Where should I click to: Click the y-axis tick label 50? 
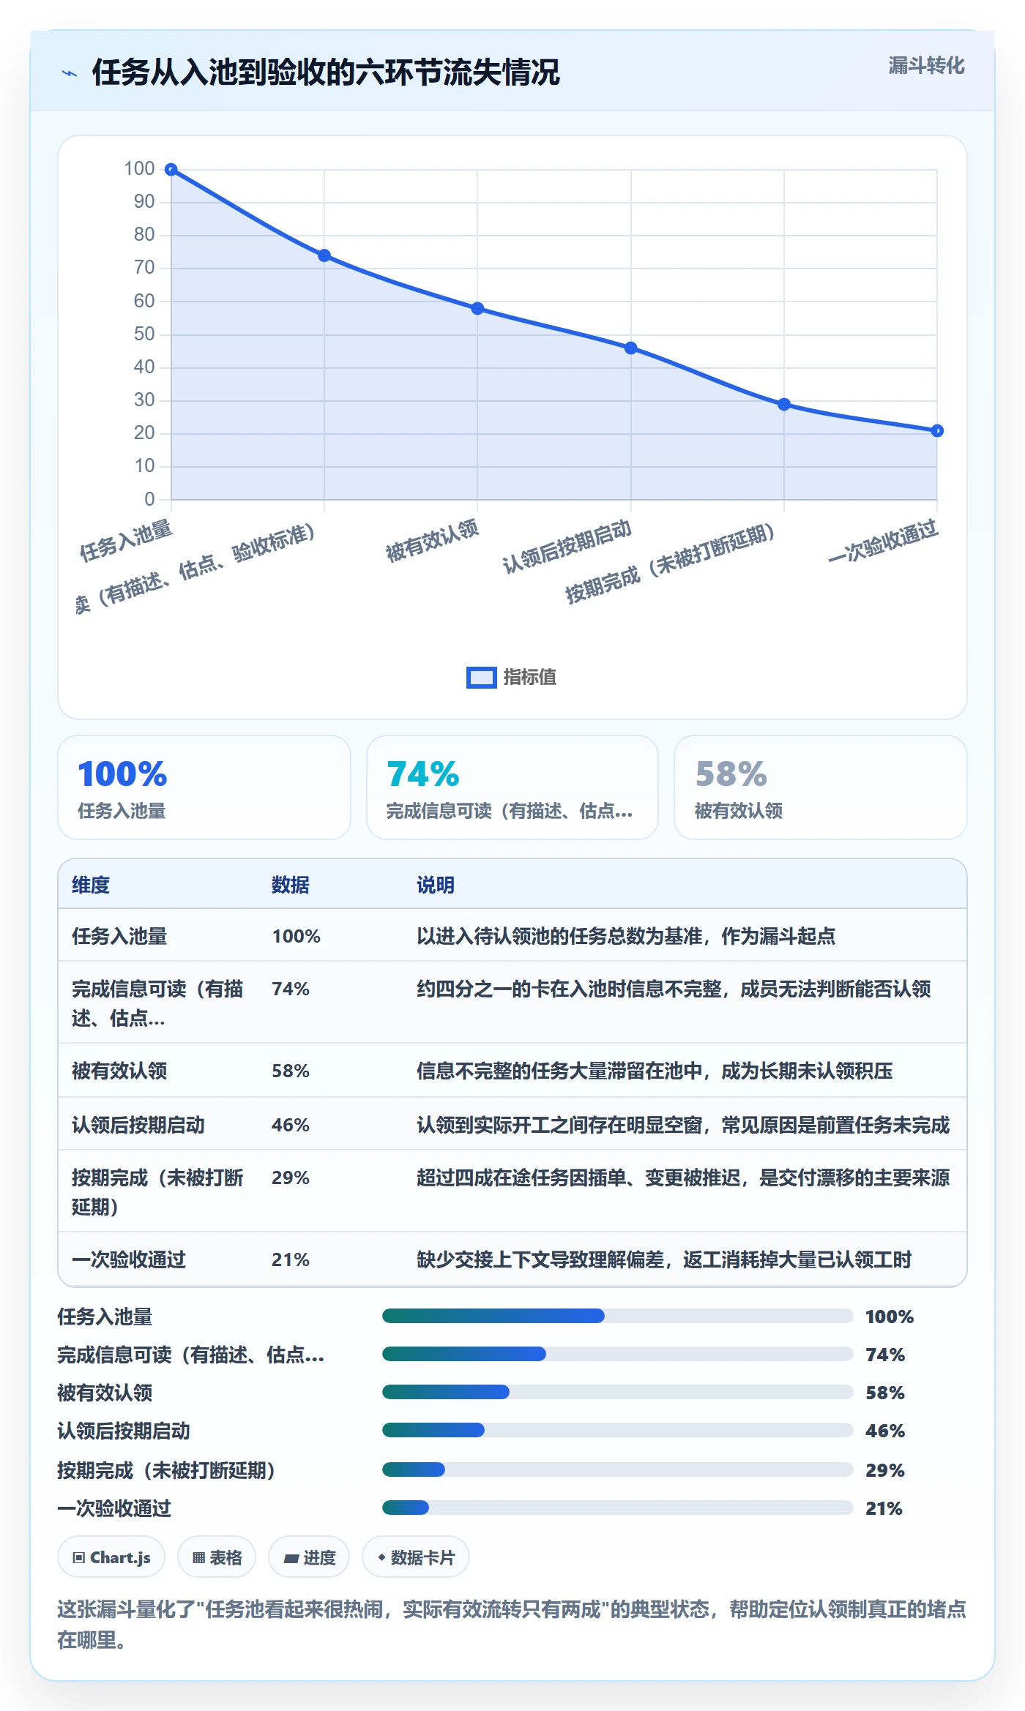coord(144,334)
